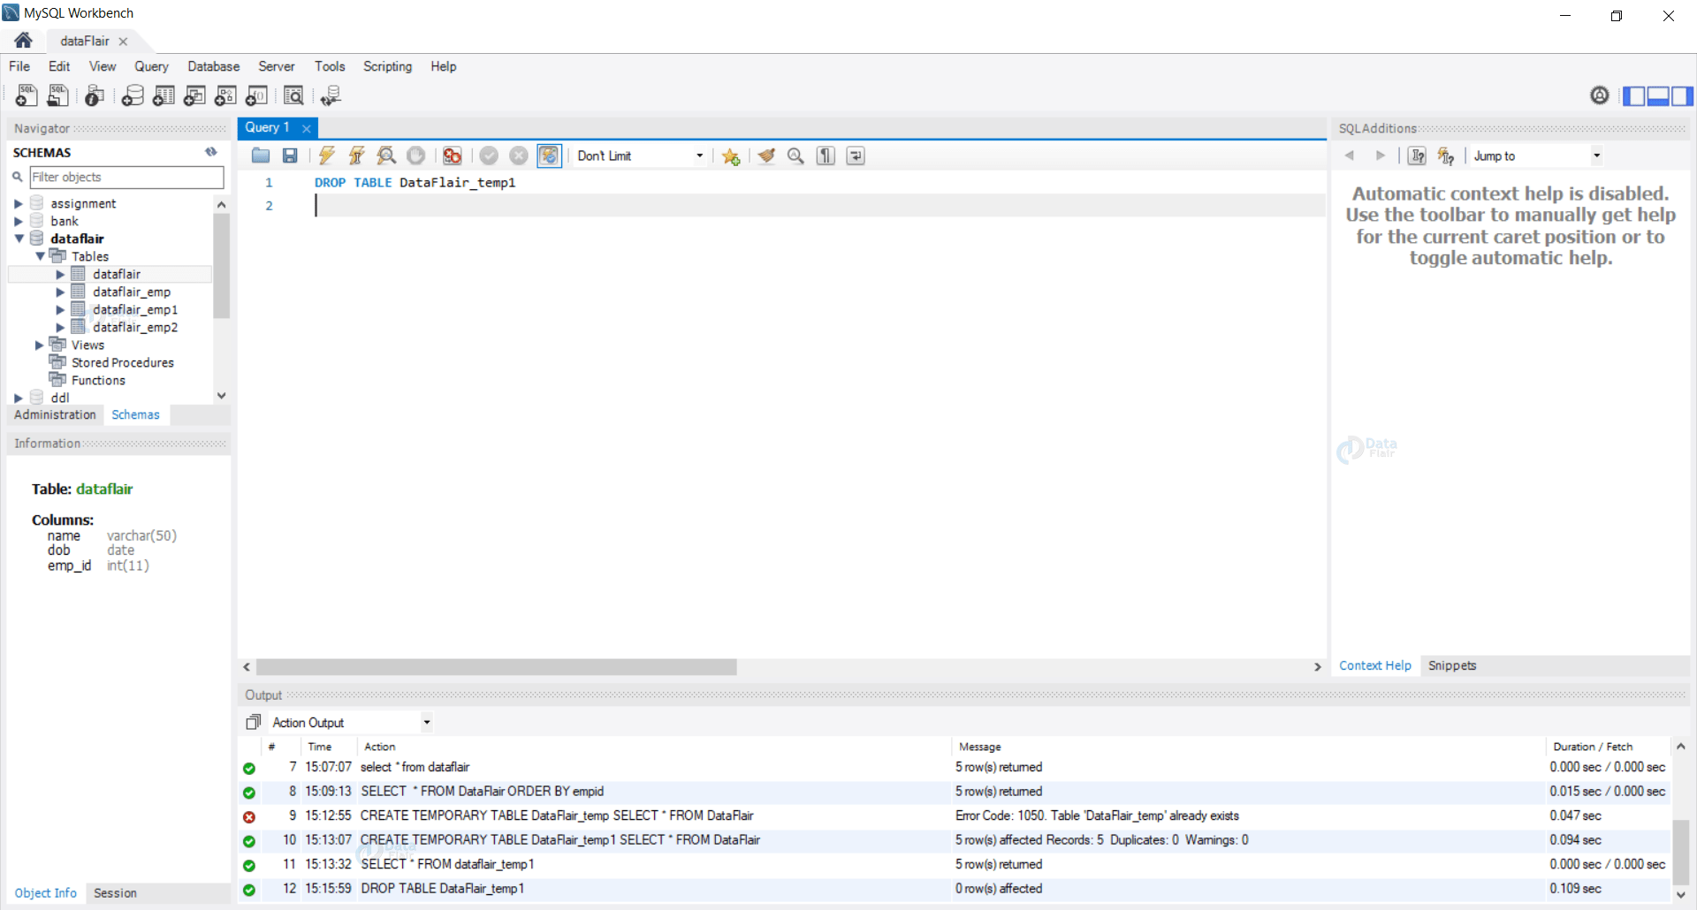Select the DROP TABLE output row 12

click(955, 889)
